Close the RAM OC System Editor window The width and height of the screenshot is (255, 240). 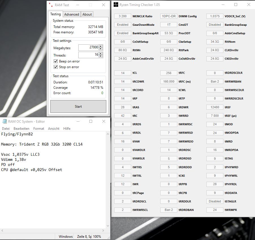[x=103, y=121]
